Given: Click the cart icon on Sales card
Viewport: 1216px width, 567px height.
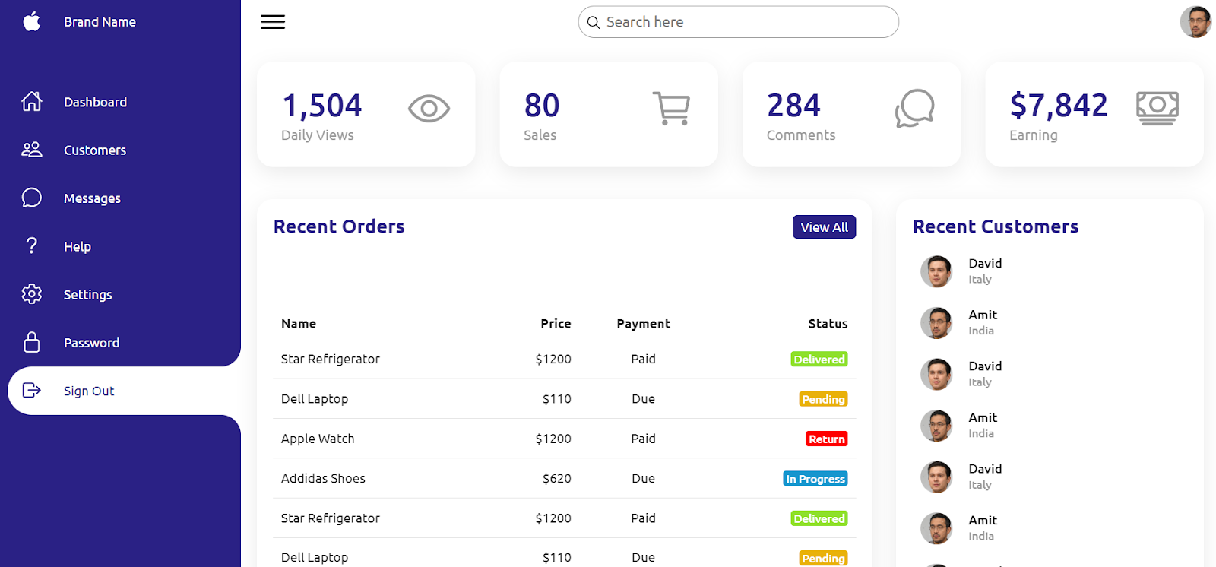Looking at the screenshot, I should point(671,108).
